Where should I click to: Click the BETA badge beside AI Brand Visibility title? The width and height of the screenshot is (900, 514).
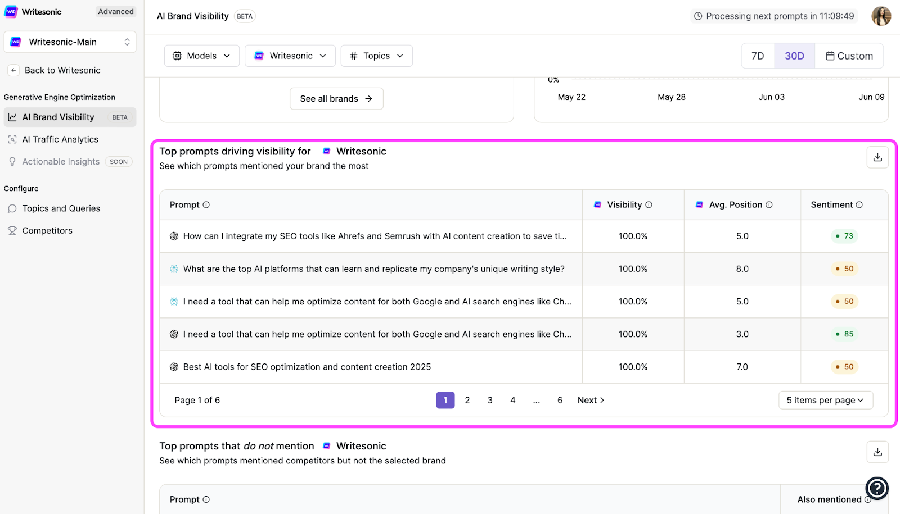click(x=245, y=16)
